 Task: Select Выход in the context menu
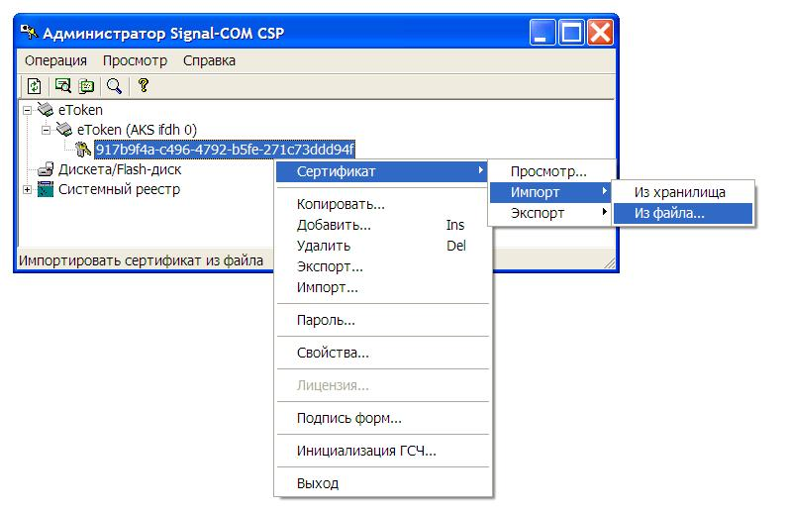[x=382, y=483]
